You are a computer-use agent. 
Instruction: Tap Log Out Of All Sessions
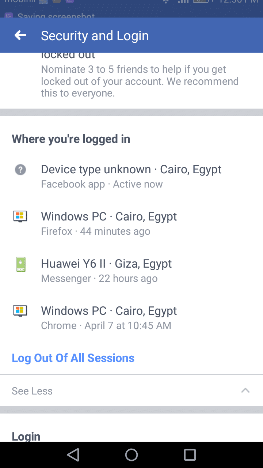(x=73, y=358)
